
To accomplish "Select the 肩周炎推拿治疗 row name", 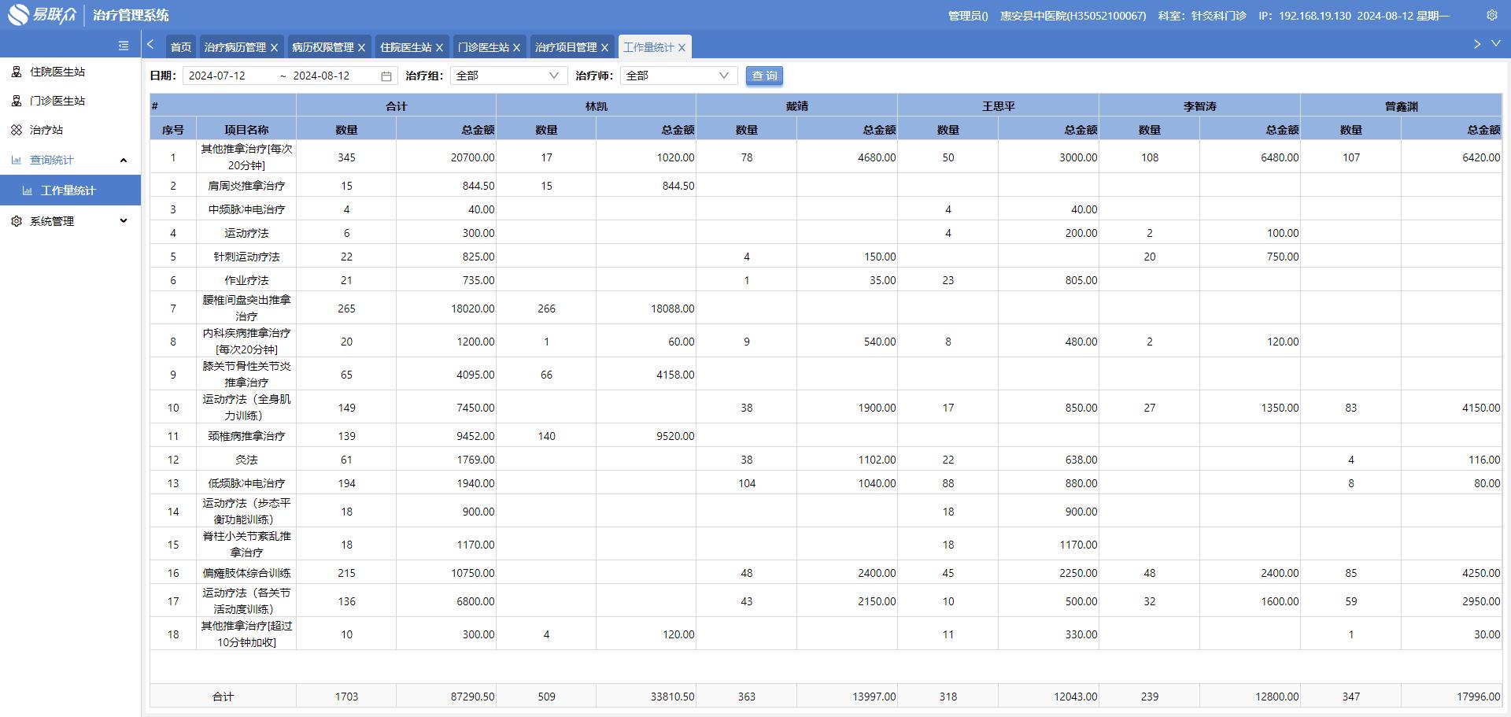I will tap(246, 186).
